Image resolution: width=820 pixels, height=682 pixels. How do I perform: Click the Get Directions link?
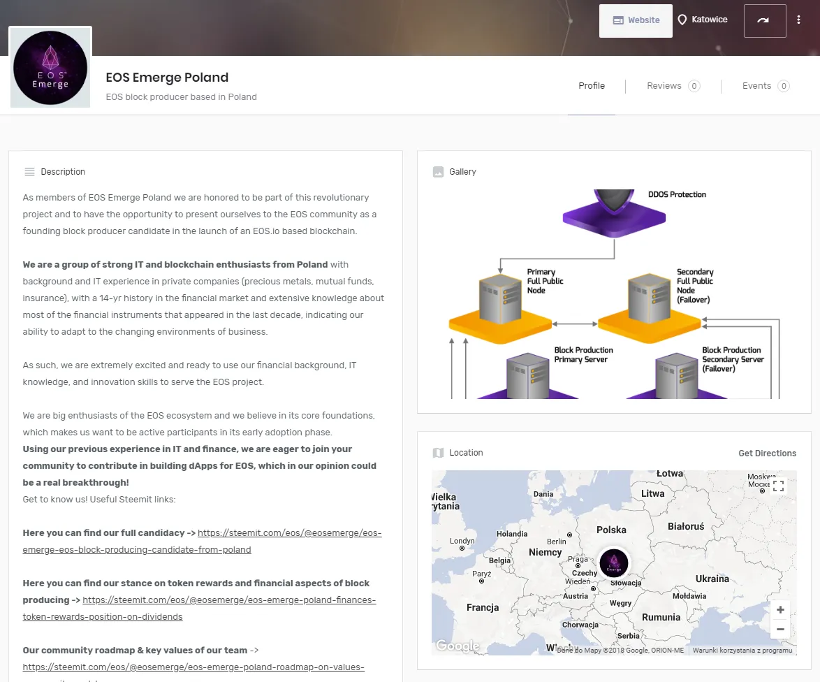click(767, 453)
